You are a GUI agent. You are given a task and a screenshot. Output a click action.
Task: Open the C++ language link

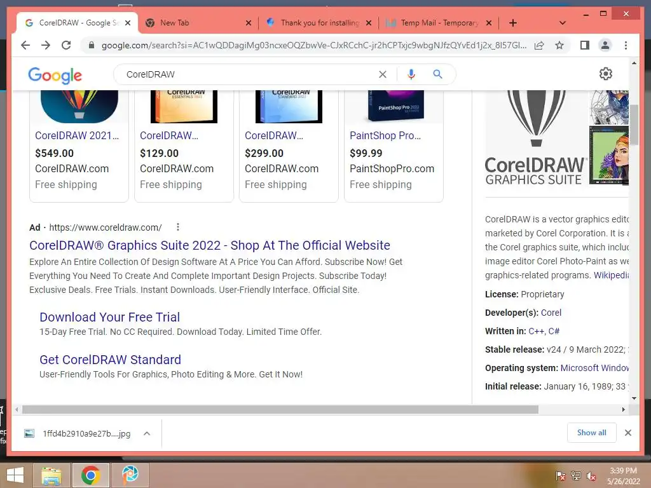[x=536, y=331]
